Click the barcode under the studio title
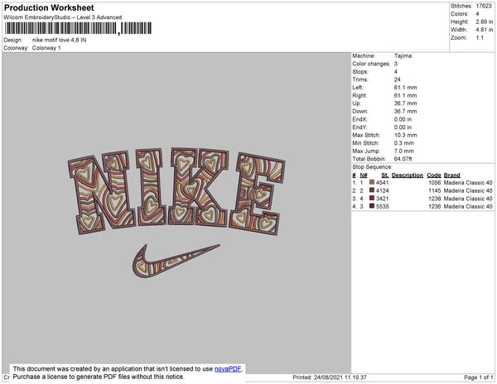 click(x=78, y=28)
